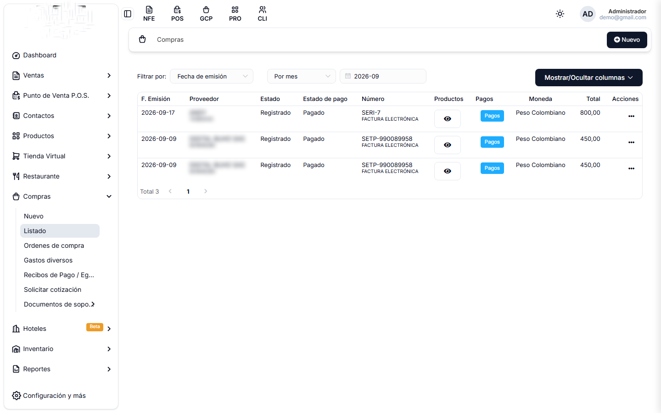661x413 pixels.
Task: Expand the Productos sidebar menu
Action: coord(62,136)
